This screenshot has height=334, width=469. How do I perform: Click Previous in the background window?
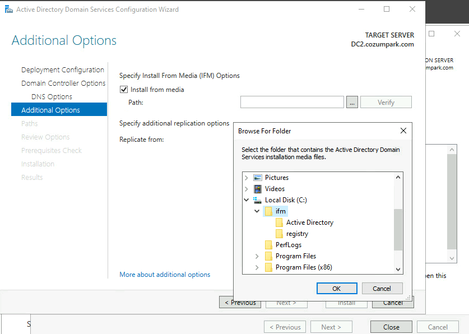click(285, 327)
